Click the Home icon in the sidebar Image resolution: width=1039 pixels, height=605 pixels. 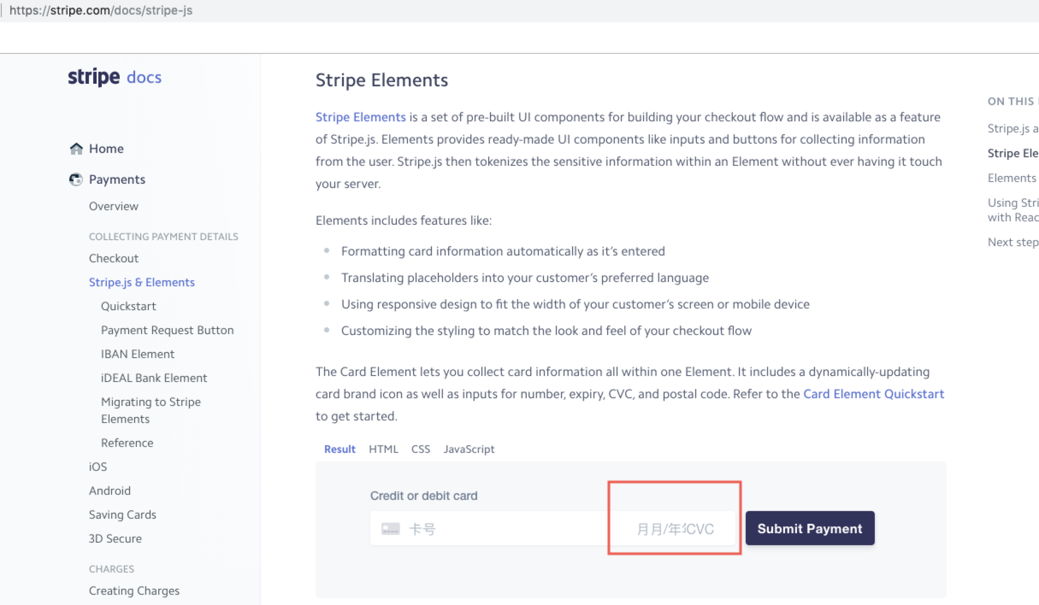tap(77, 148)
